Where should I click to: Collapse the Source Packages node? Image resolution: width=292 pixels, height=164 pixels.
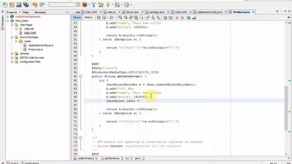pyautogui.click(x=12, y=37)
